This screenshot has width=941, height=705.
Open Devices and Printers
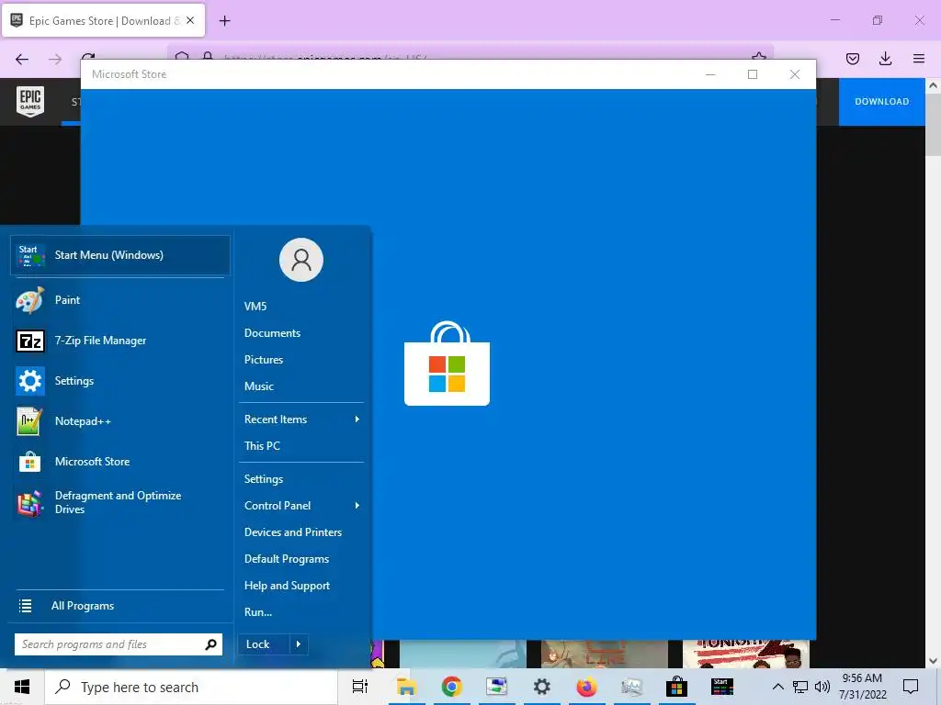click(293, 532)
